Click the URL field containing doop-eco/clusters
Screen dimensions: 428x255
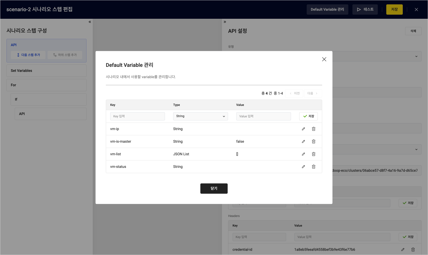377,170
